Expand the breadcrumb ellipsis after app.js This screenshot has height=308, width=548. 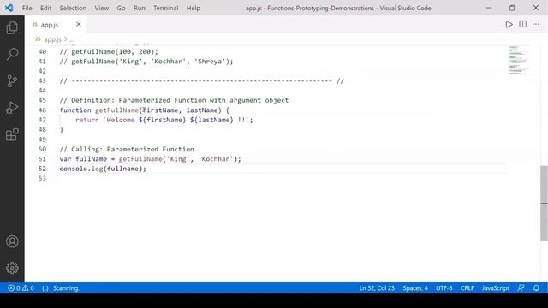coord(72,39)
